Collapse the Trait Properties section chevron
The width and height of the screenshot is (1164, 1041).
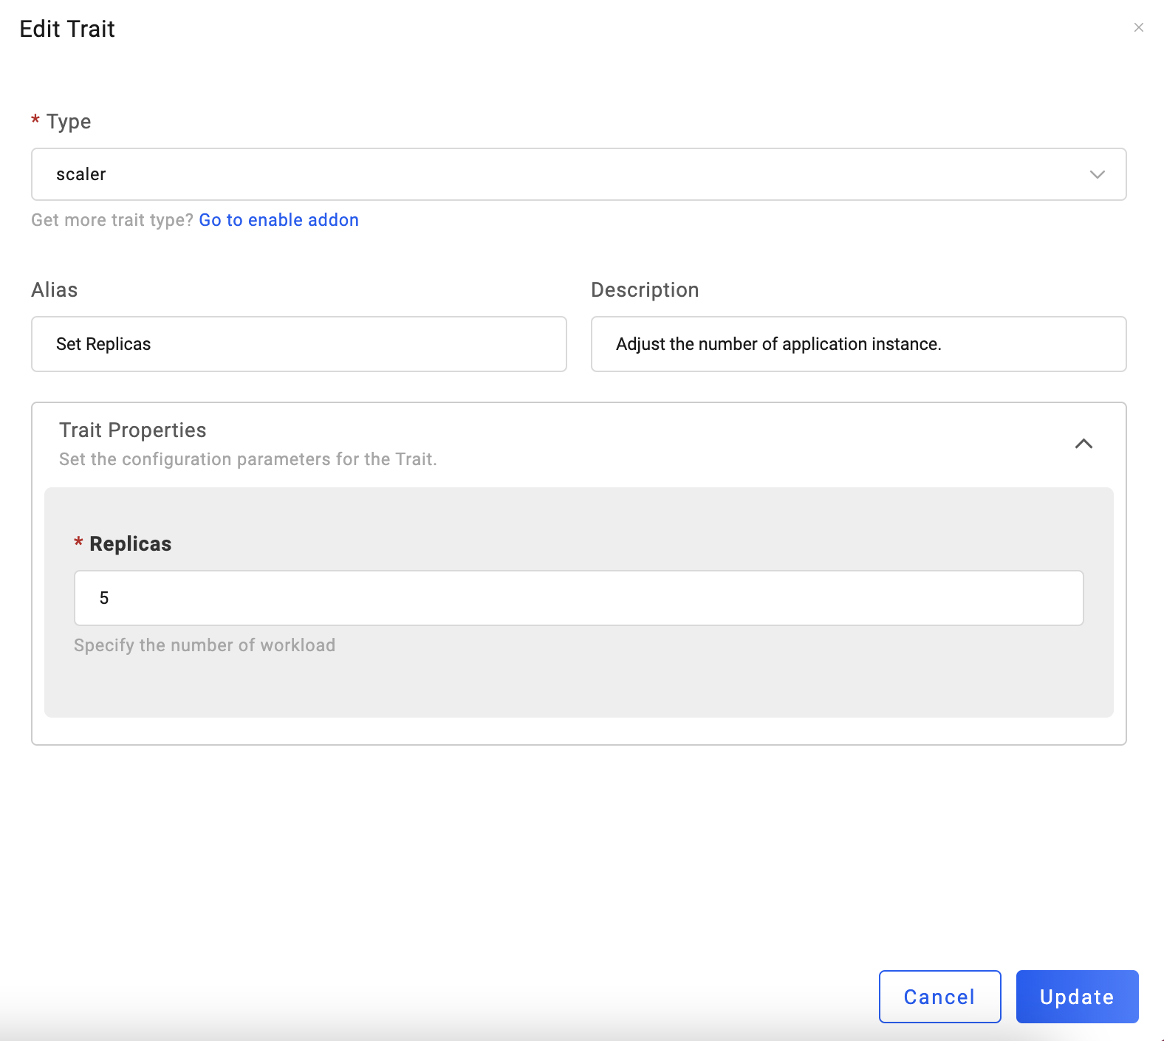point(1083,444)
